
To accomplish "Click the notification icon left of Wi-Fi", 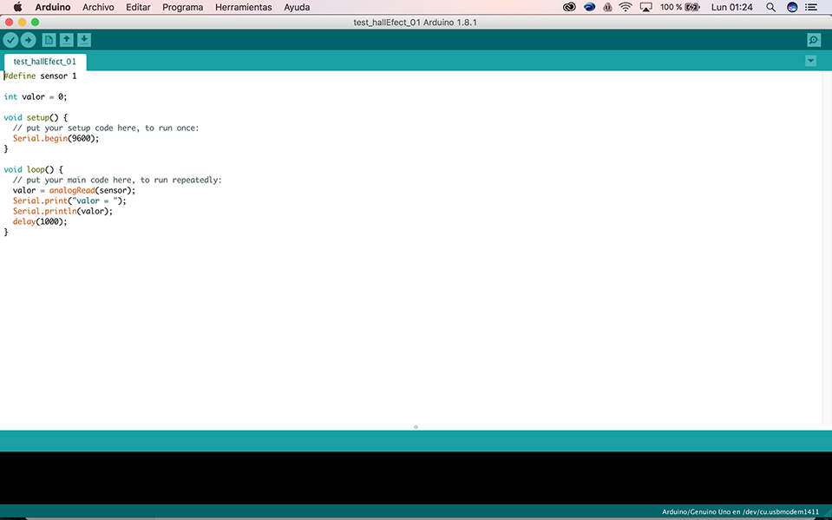I will pos(607,7).
